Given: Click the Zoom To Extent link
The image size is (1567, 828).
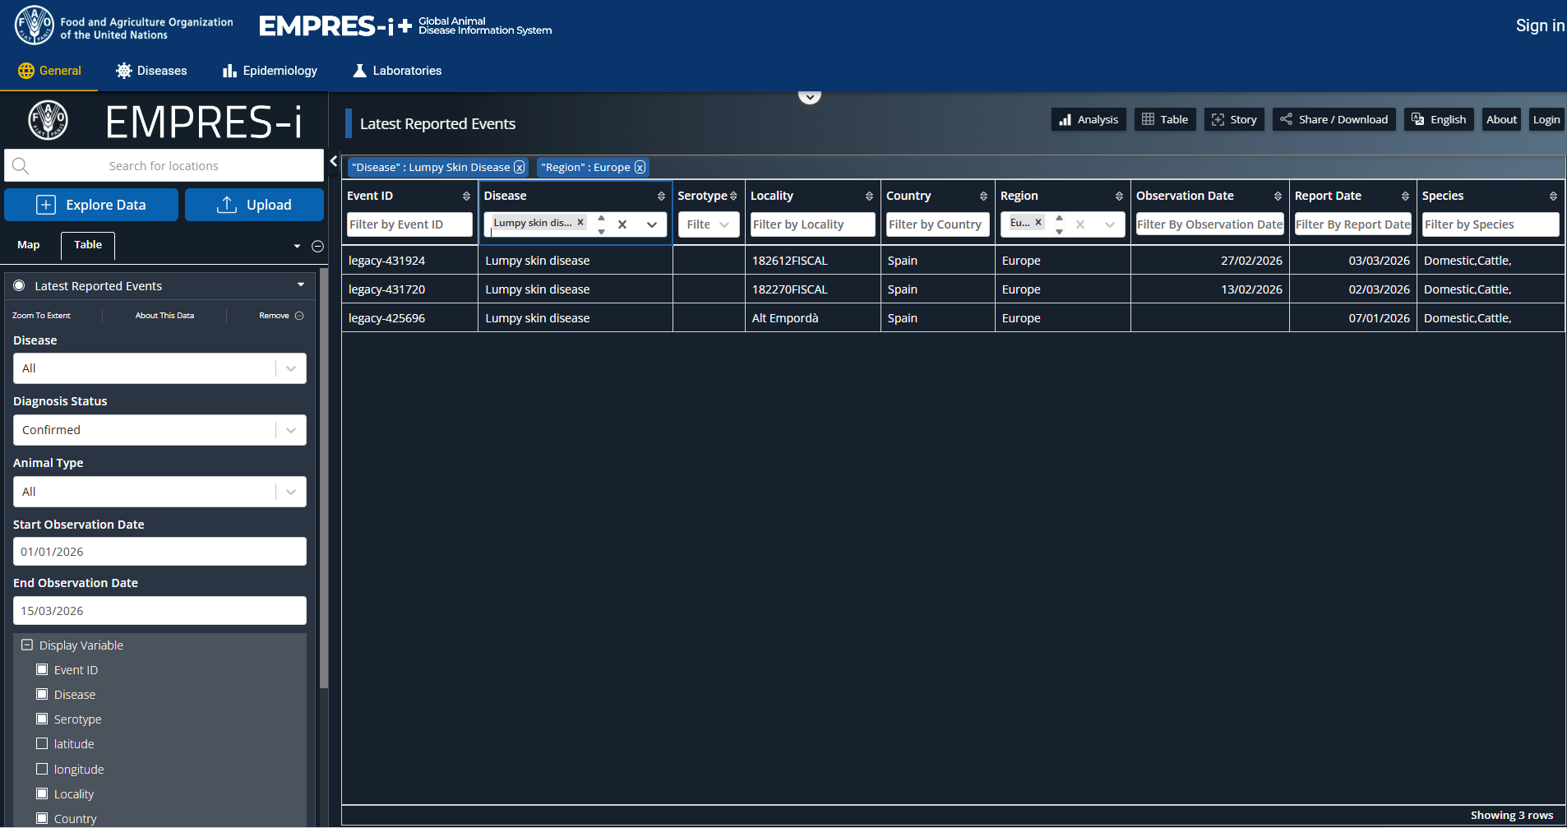Looking at the screenshot, I should [x=41, y=316].
